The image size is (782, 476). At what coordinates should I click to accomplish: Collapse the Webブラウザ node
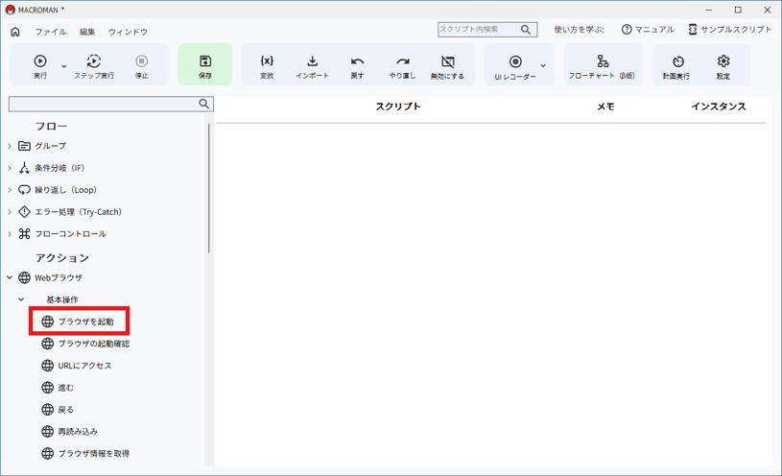click(10, 278)
